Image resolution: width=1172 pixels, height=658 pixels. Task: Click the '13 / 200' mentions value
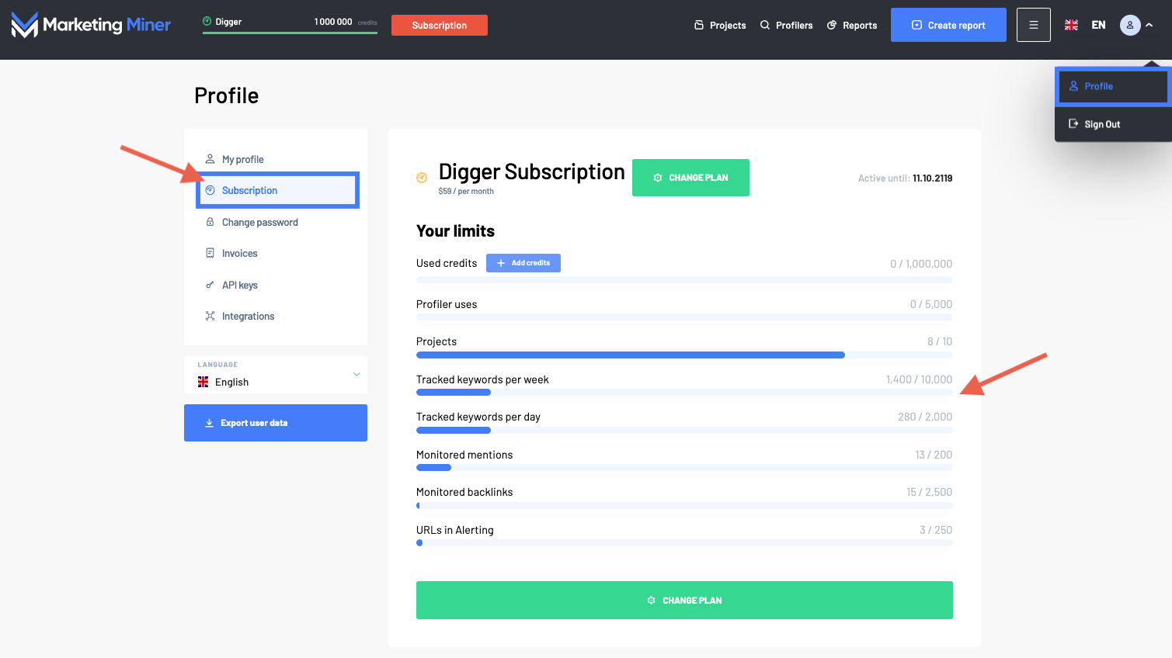point(934,455)
